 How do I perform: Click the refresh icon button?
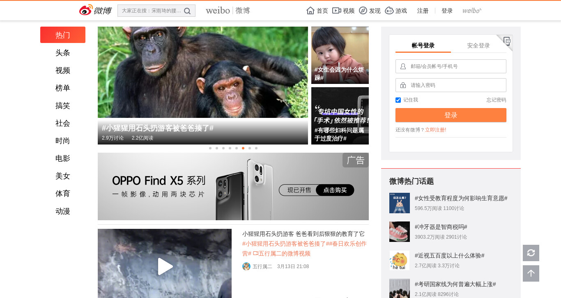click(531, 253)
